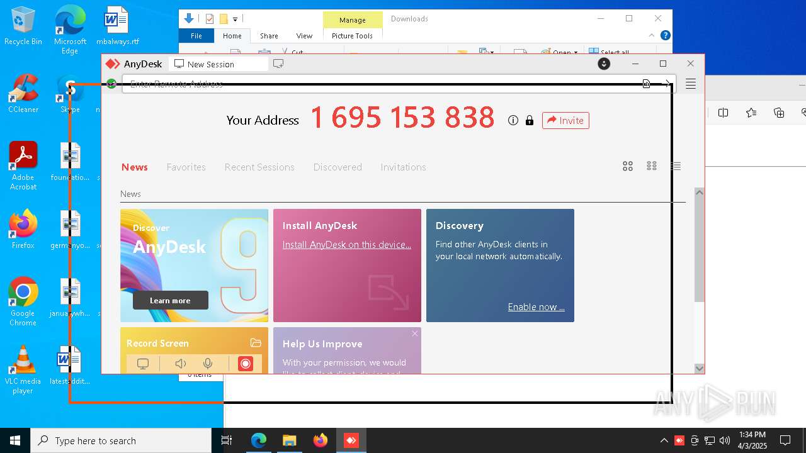The image size is (806, 453).
Task: Open VLC media player desktop shortcut
Action: 23,369
